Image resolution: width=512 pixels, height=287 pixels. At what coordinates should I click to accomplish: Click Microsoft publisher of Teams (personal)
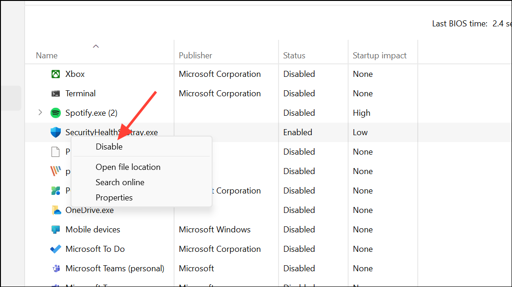coord(196,268)
